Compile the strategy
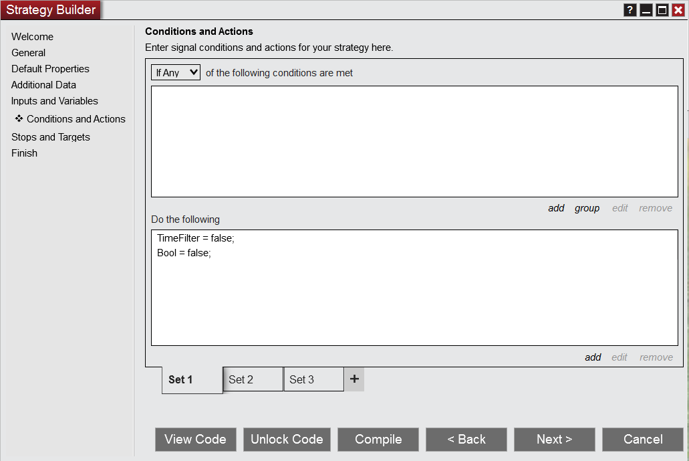 coord(378,440)
